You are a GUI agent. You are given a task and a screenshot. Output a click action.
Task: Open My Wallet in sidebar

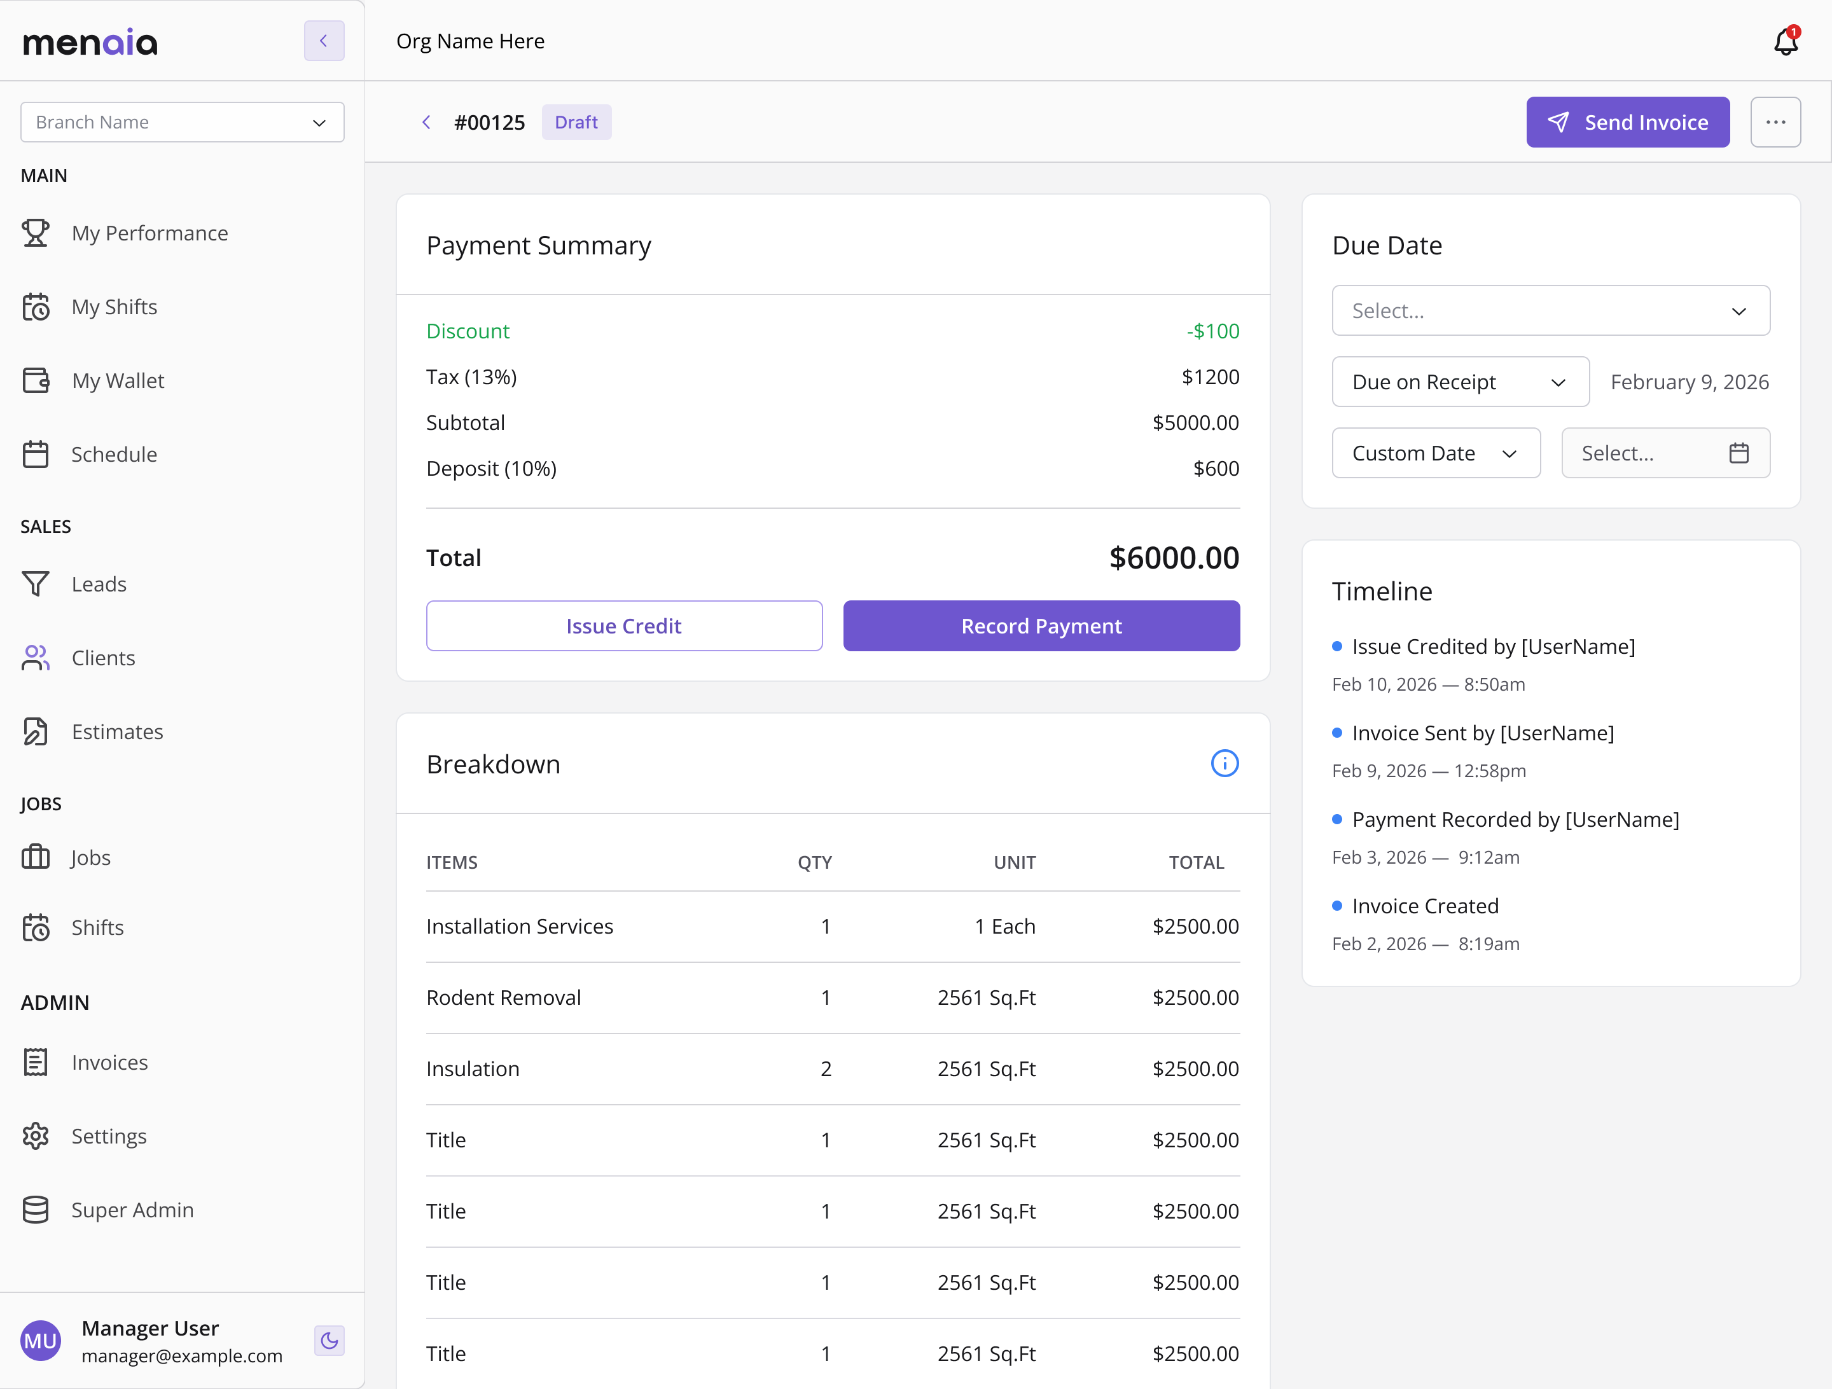coord(118,380)
